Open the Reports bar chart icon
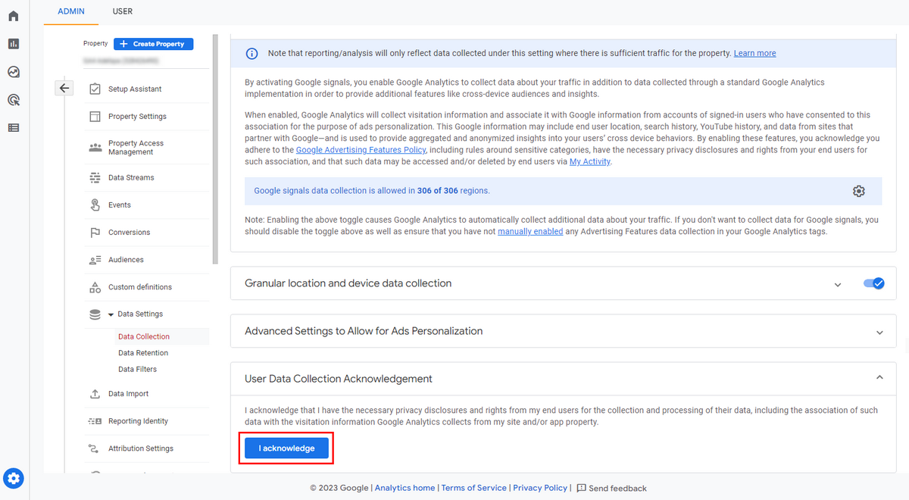909x500 pixels. click(14, 44)
